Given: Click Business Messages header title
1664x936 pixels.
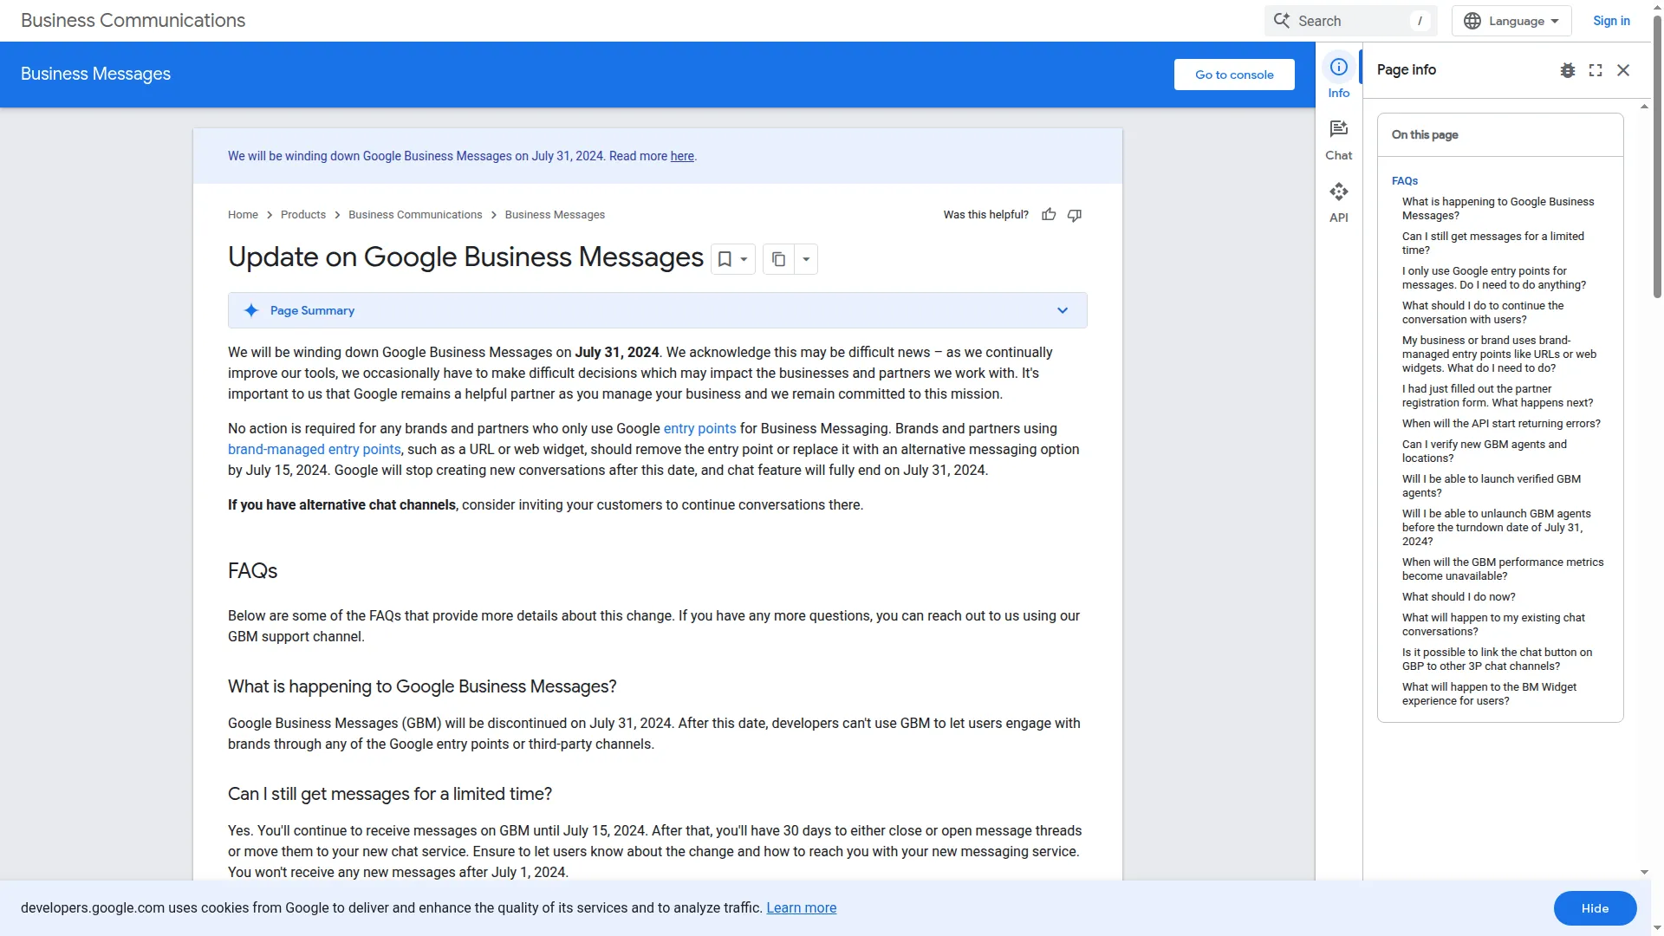Looking at the screenshot, I should (95, 74).
